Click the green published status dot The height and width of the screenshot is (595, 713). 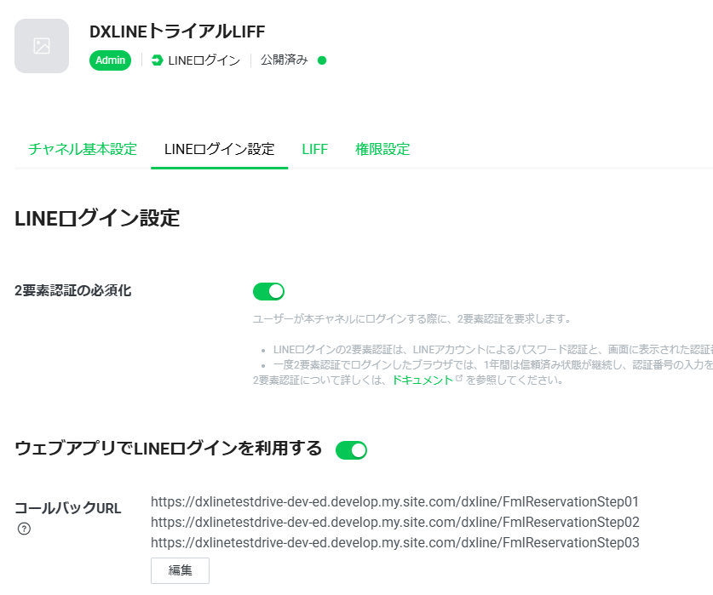[322, 60]
